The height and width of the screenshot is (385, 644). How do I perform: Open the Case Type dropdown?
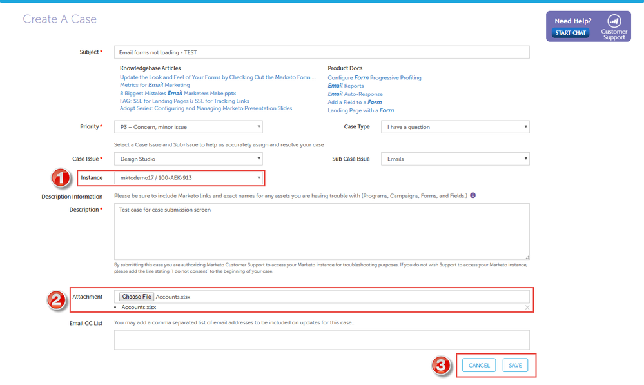[455, 127]
